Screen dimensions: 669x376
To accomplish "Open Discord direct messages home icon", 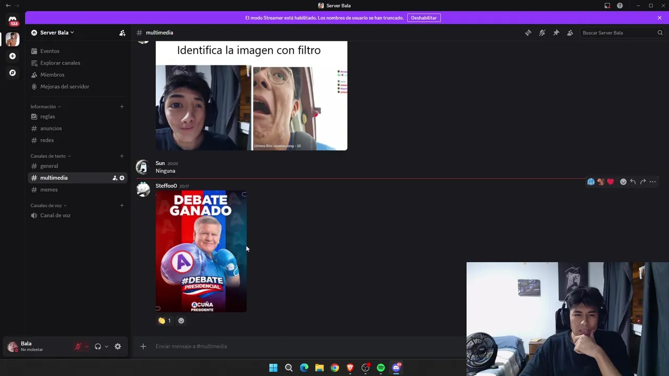I will pos(13,19).
